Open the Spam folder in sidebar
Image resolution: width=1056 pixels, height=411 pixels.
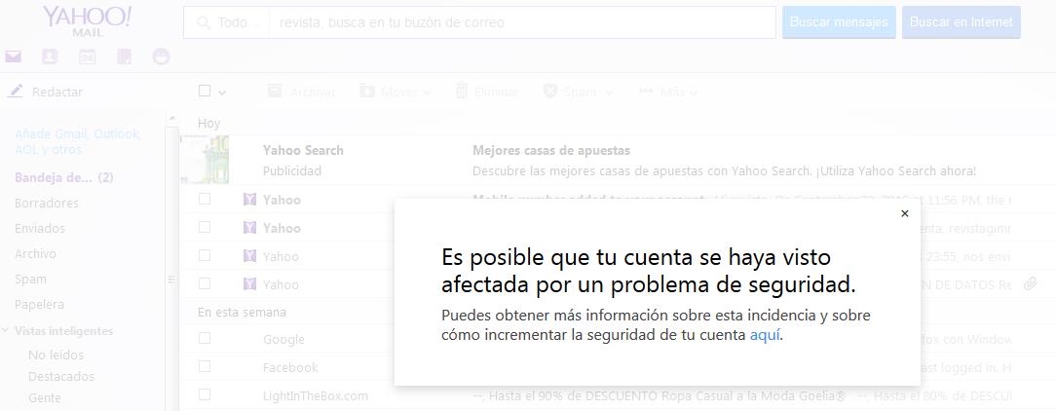click(30, 279)
